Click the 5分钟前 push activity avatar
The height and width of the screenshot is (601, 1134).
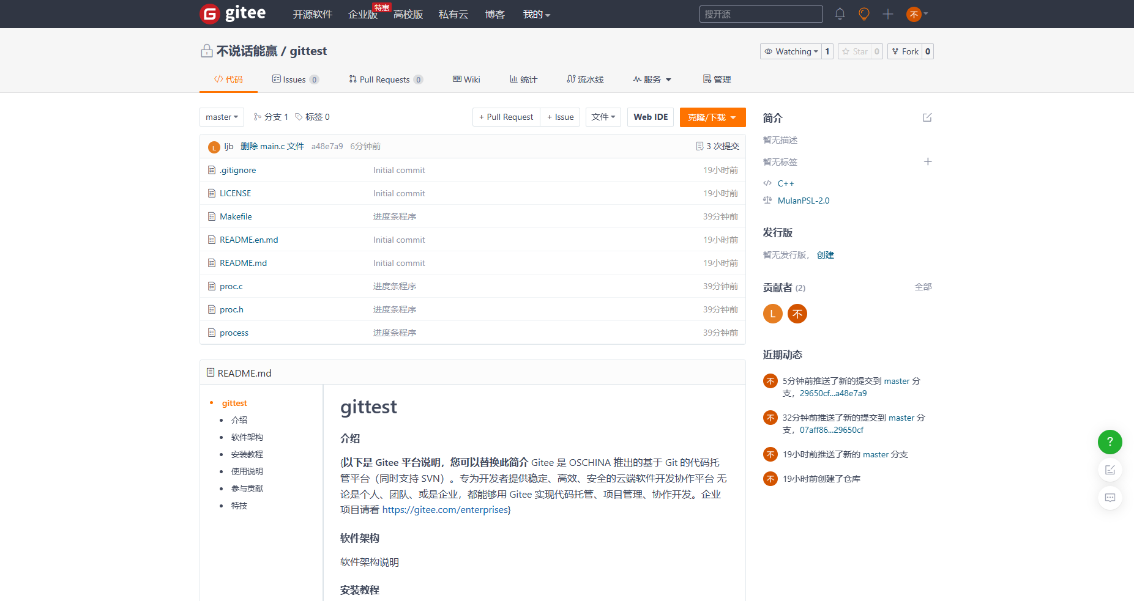point(770,381)
